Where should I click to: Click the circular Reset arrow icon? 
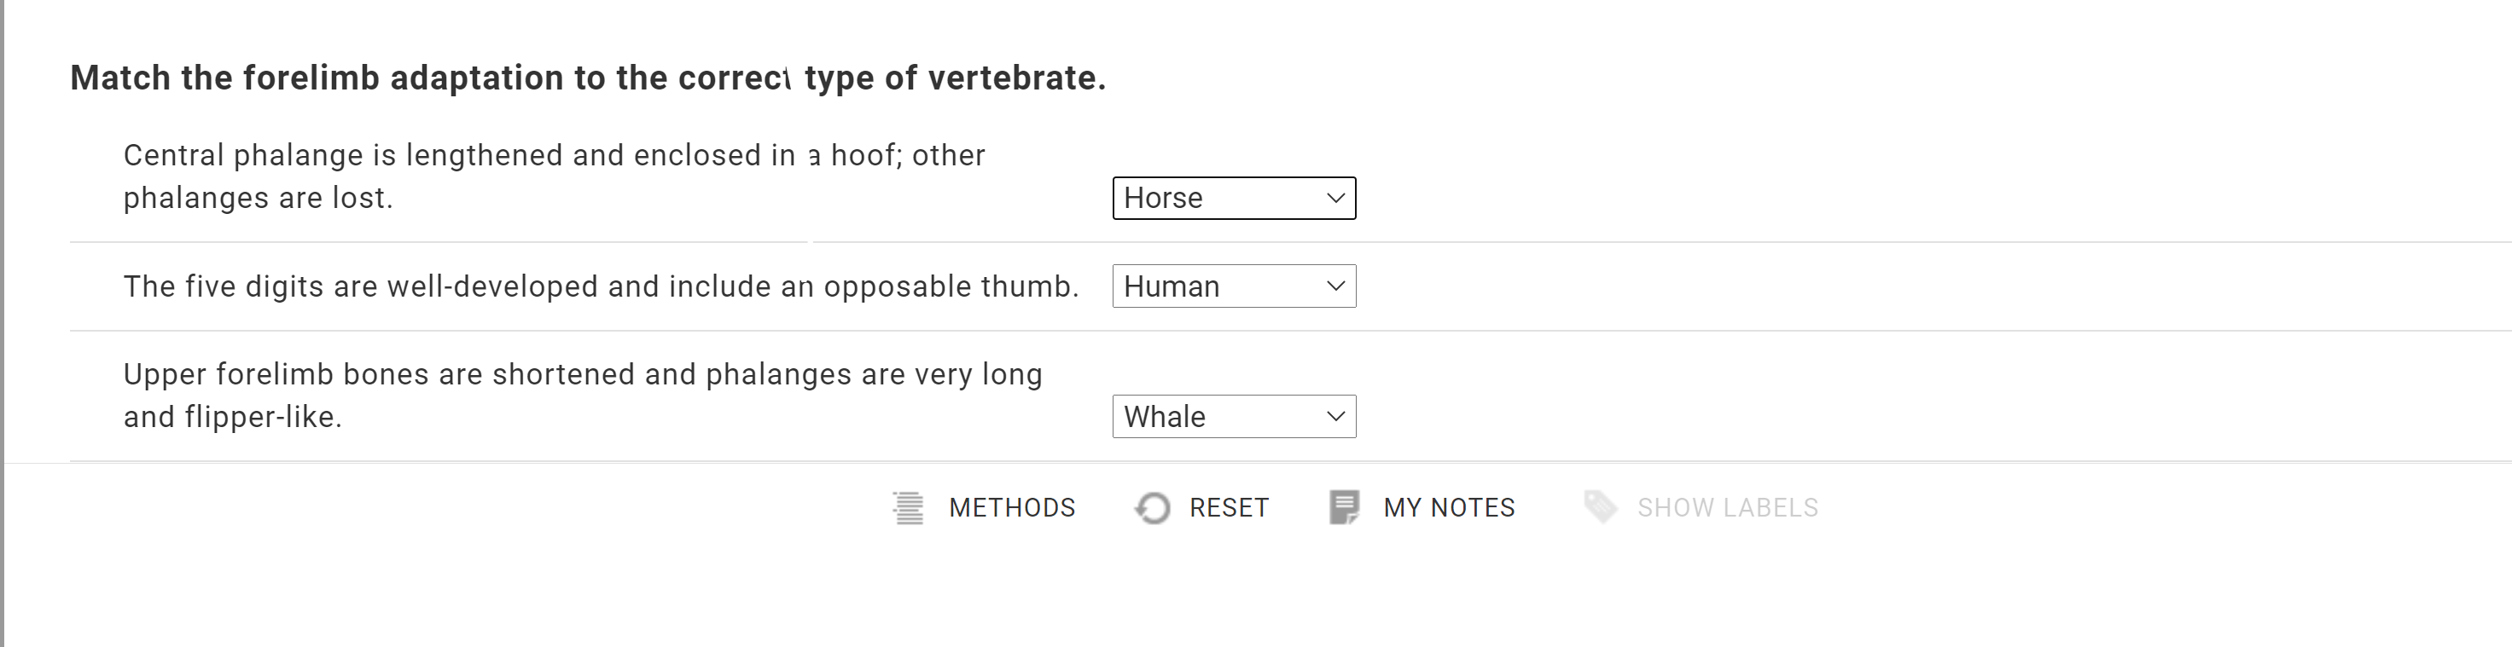(1153, 508)
